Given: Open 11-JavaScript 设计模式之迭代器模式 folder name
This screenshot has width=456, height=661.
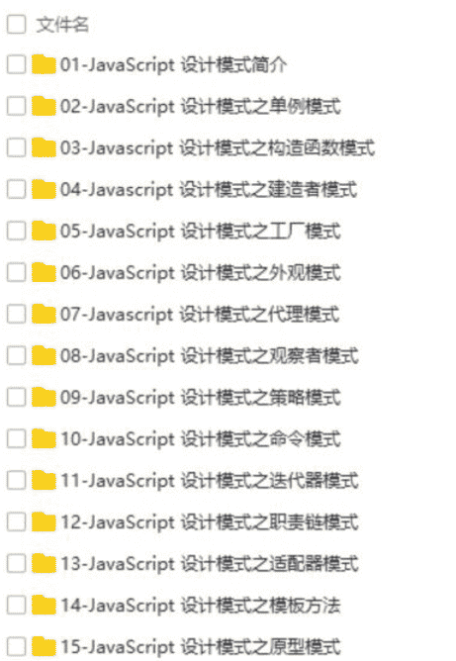Looking at the screenshot, I should tap(210, 481).
